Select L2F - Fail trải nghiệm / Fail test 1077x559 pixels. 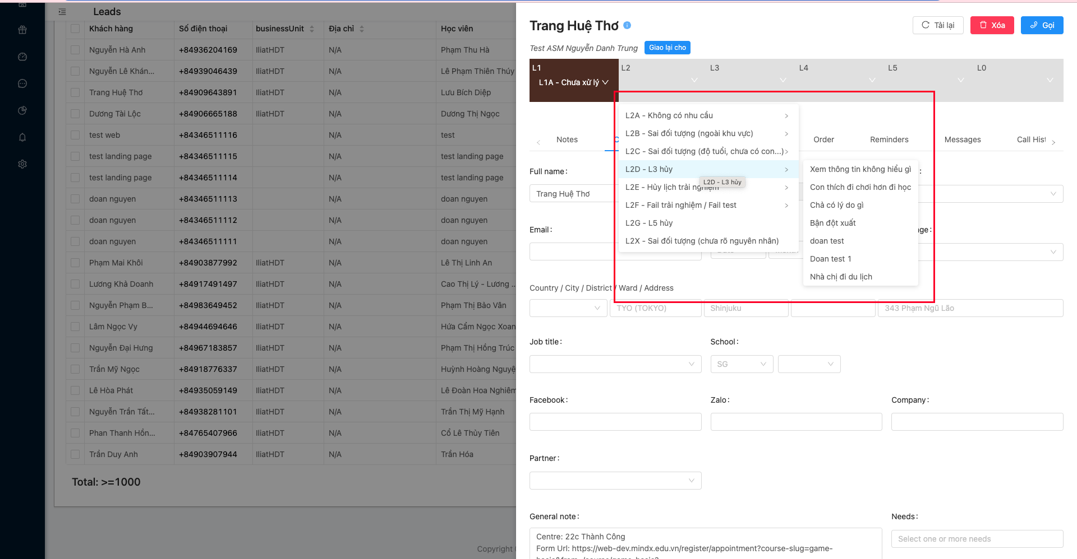(708, 205)
